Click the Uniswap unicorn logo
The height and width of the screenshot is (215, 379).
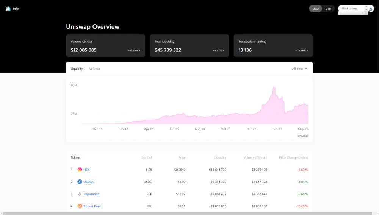pyautogui.click(x=8, y=9)
